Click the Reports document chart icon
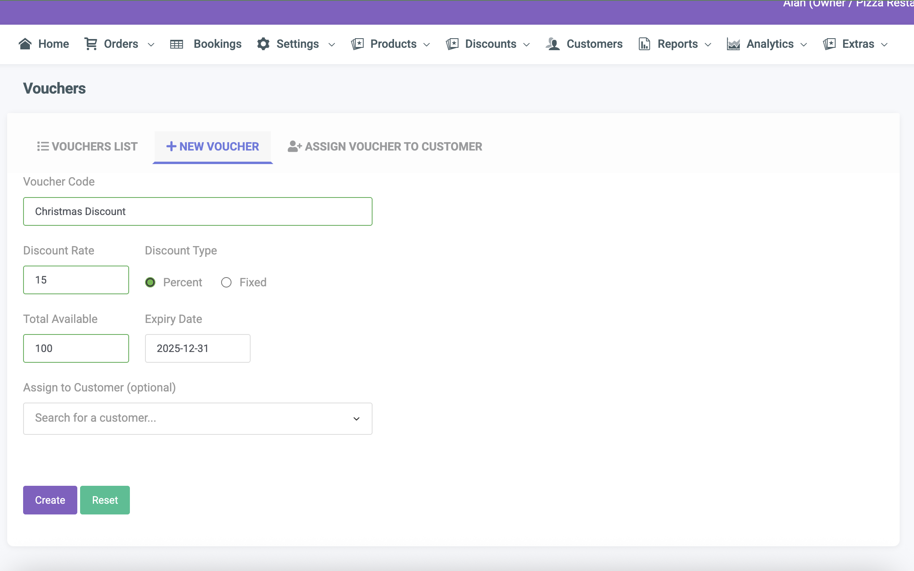 644,44
